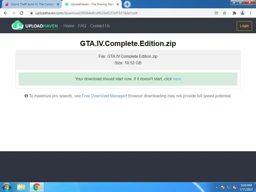
Task: Open the Contact Us nav link
Action: click(100, 26)
